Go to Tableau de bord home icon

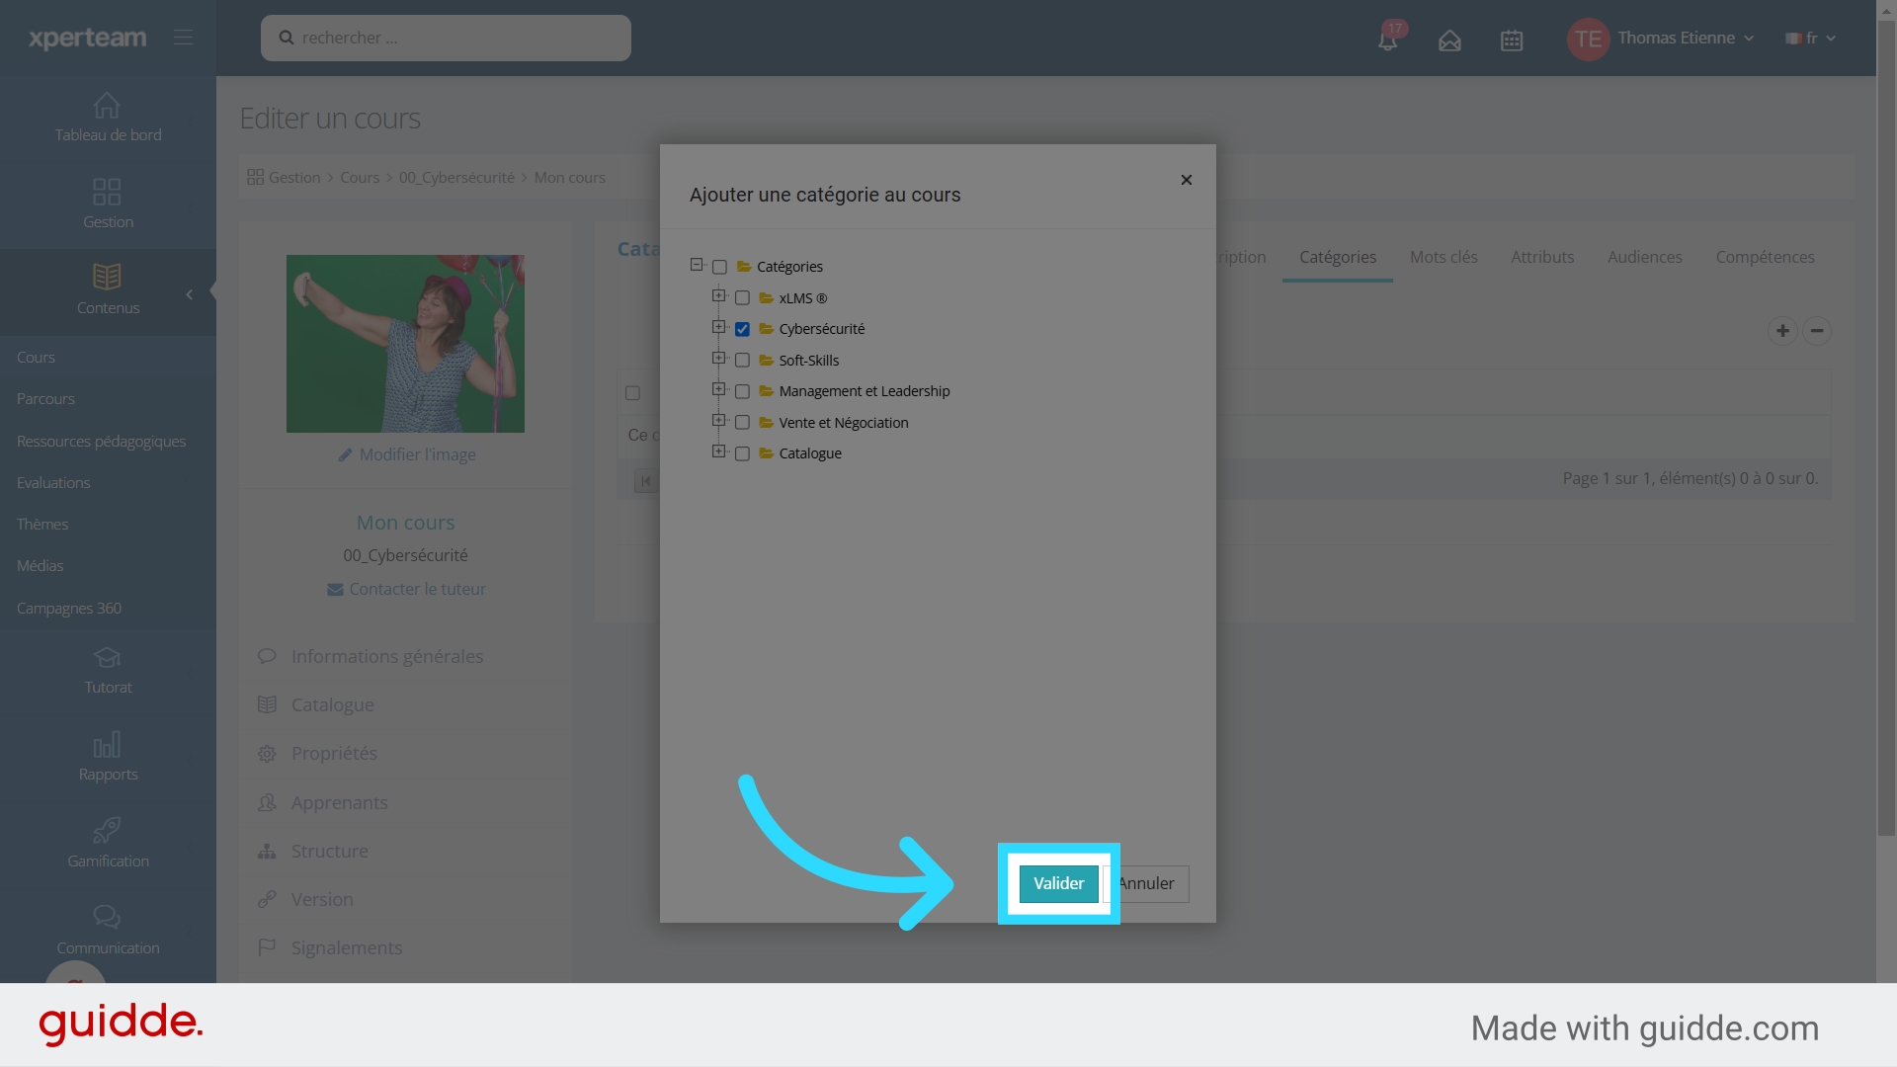click(107, 106)
